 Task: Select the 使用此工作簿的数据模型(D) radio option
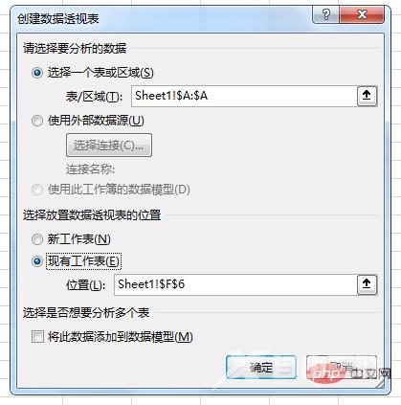point(37,190)
